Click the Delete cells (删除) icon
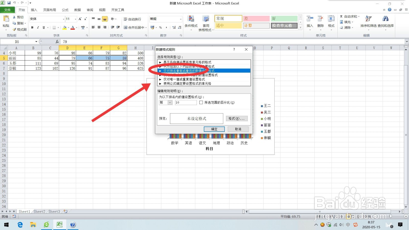This screenshot has width=409, height=230. click(320, 19)
